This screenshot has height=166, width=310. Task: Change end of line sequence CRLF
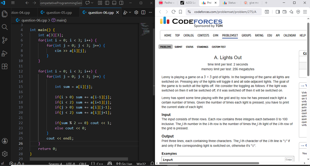pyautogui.click(x=83, y=163)
